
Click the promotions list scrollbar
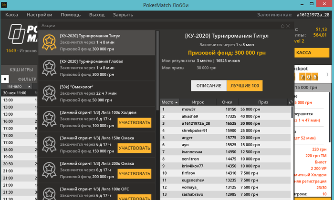(157, 70)
